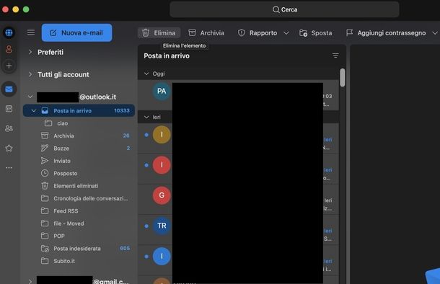Click the message list scrollbar thumb
This screenshot has width=440, height=284.
pos(343,78)
